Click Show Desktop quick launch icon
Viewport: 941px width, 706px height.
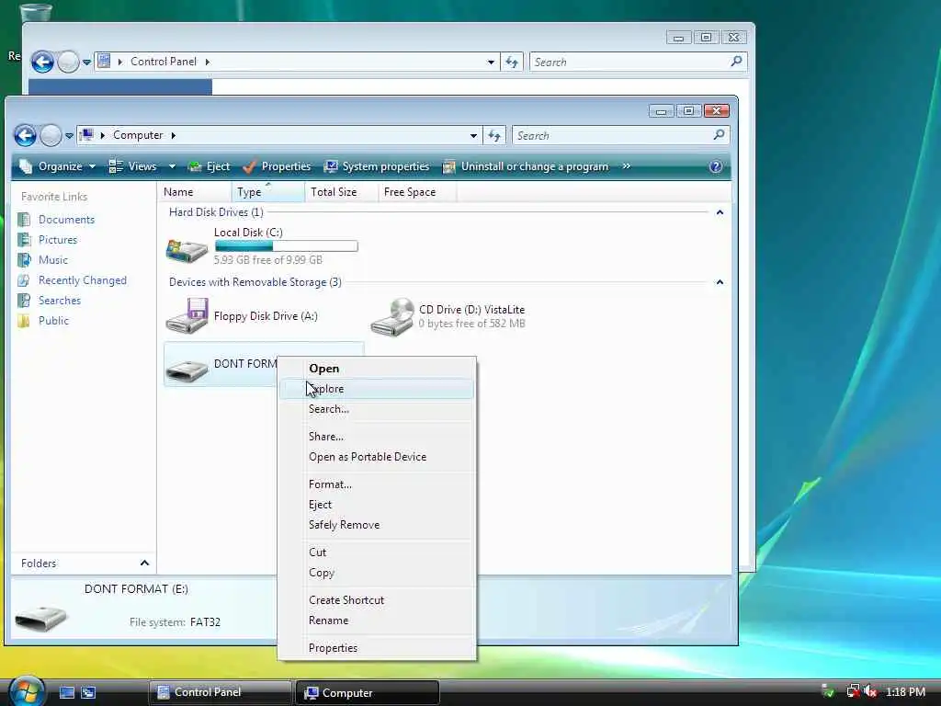66,692
